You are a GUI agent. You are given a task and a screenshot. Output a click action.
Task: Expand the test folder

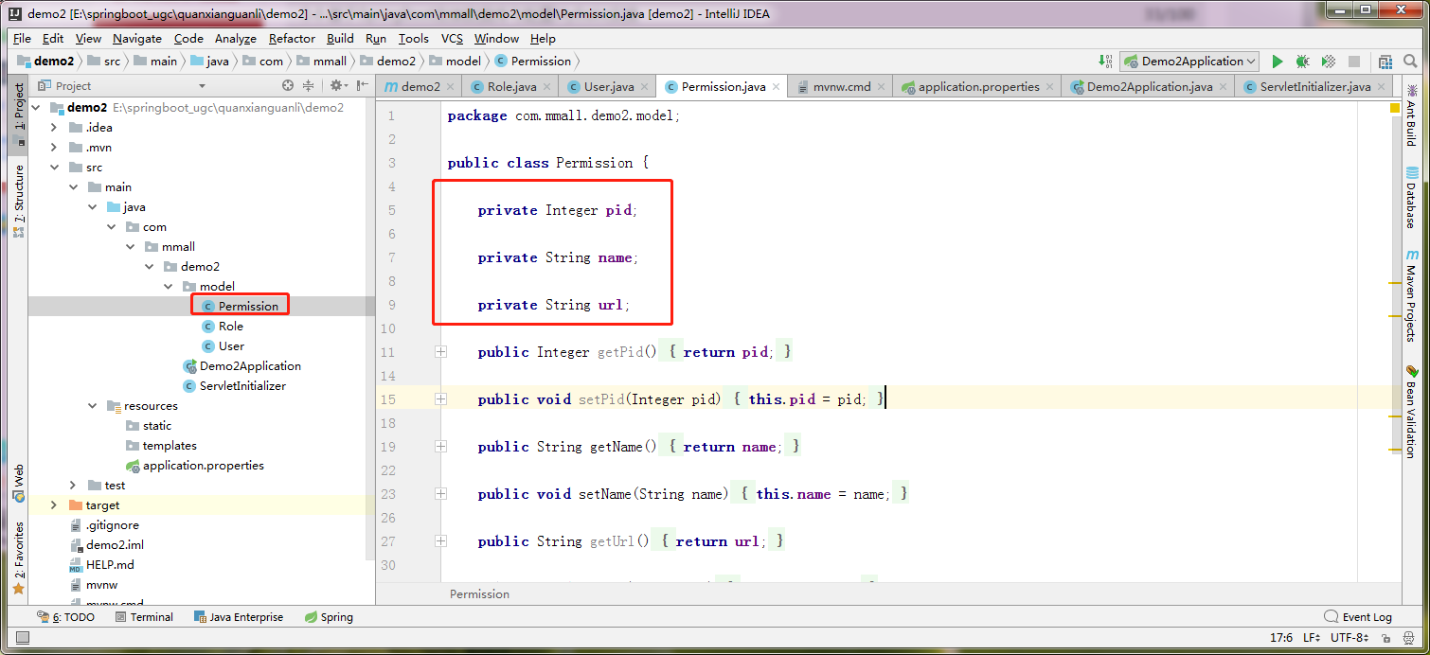73,485
